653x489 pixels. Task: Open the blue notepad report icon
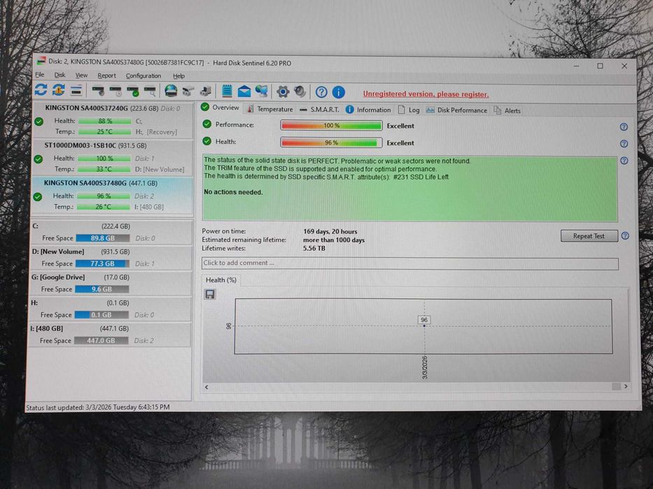point(227,91)
